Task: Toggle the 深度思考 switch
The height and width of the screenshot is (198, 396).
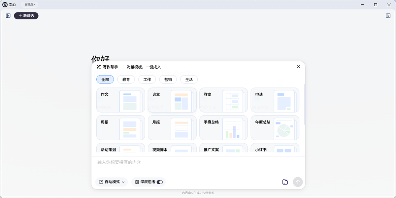Action: coord(160,182)
